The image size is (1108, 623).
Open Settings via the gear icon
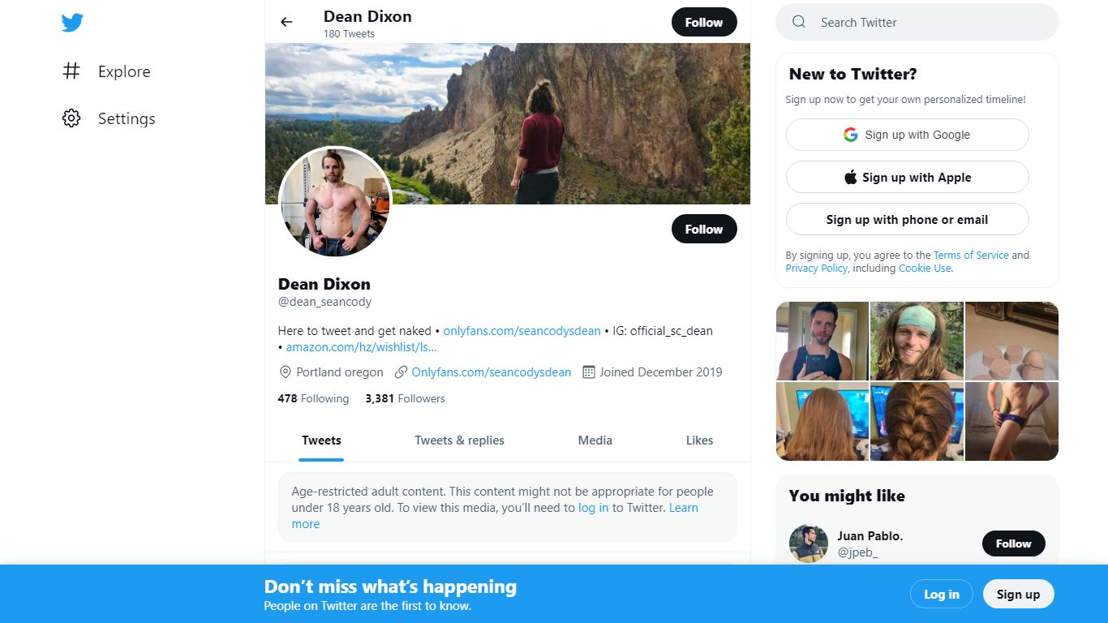[71, 118]
